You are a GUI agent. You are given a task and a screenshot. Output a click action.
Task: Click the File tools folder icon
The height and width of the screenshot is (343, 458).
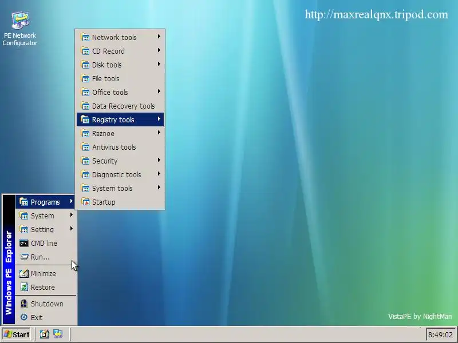[85, 78]
